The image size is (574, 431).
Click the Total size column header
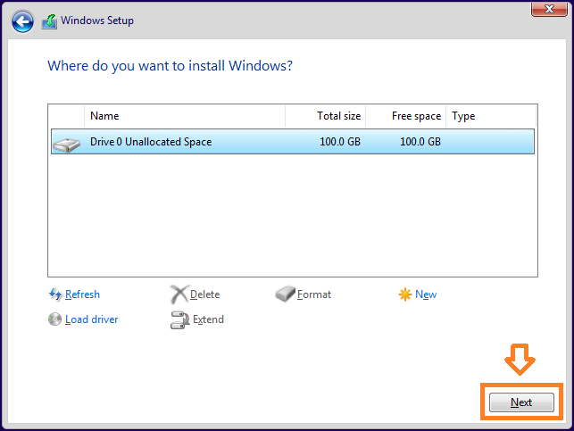coord(326,116)
